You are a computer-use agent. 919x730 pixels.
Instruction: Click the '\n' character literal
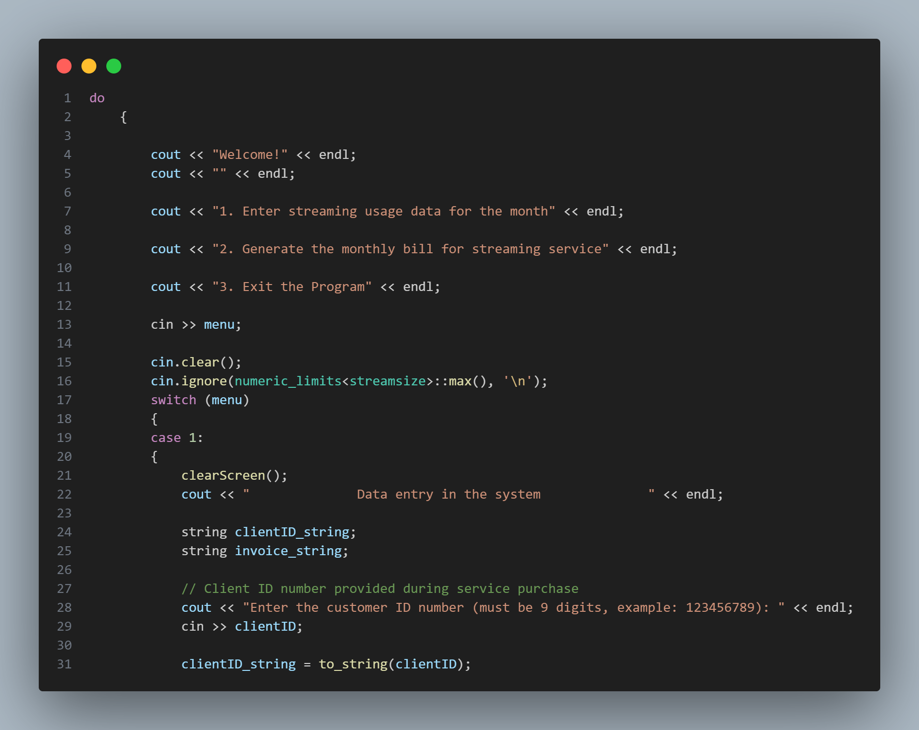[518, 381]
